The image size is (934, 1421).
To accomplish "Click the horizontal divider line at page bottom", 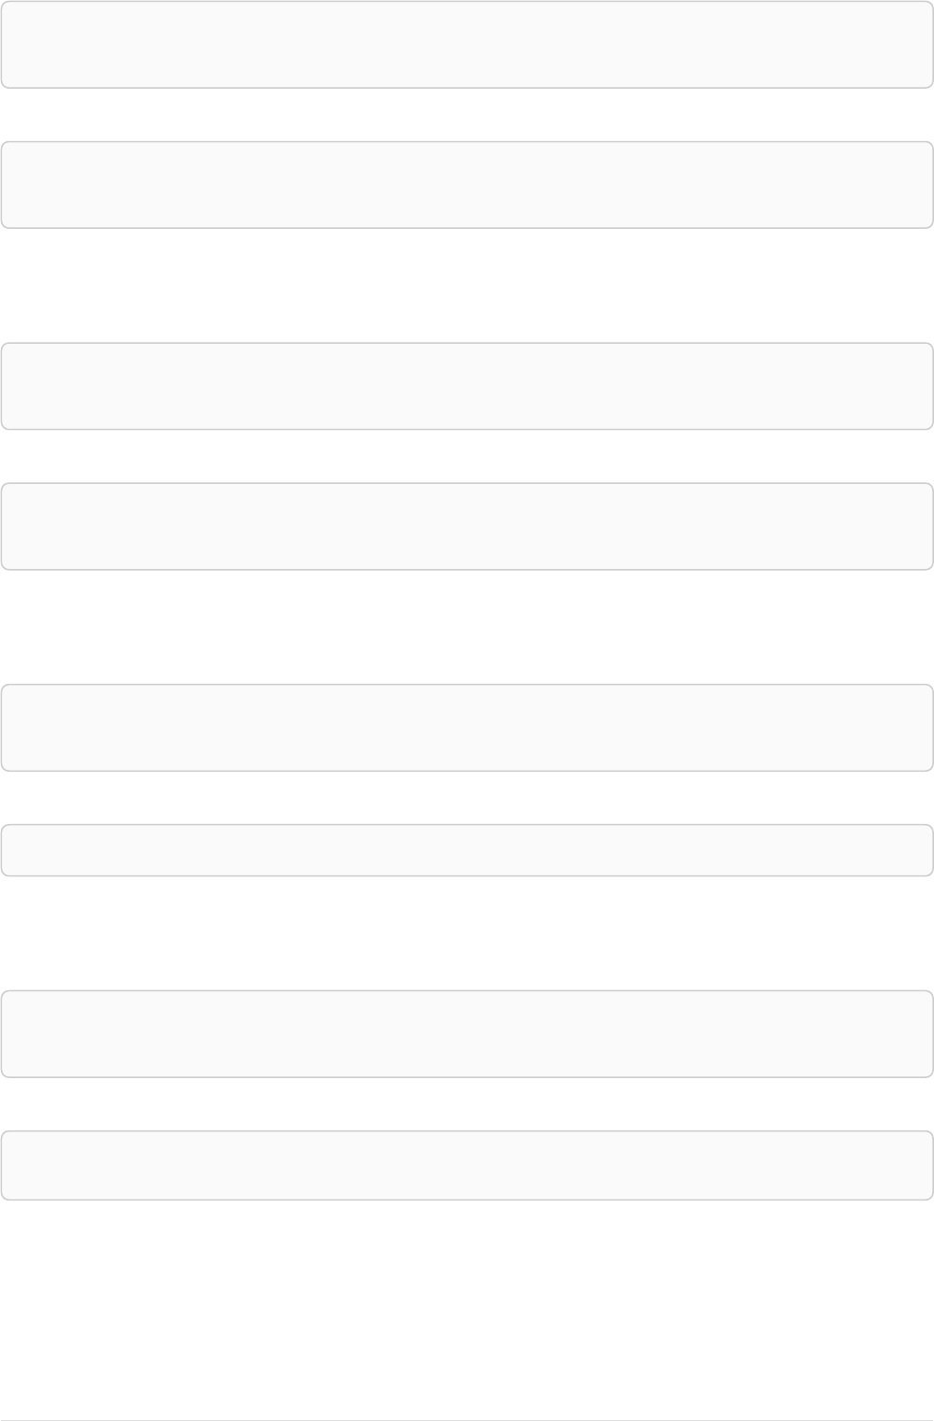I will point(467,1420).
